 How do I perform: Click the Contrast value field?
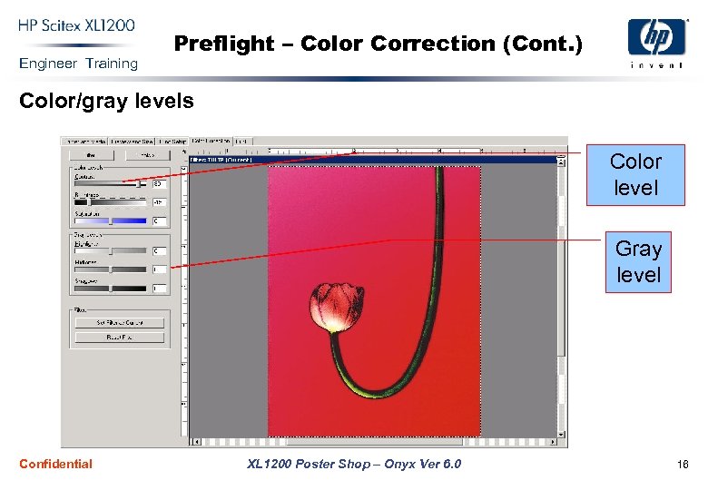pyautogui.click(x=160, y=183)
